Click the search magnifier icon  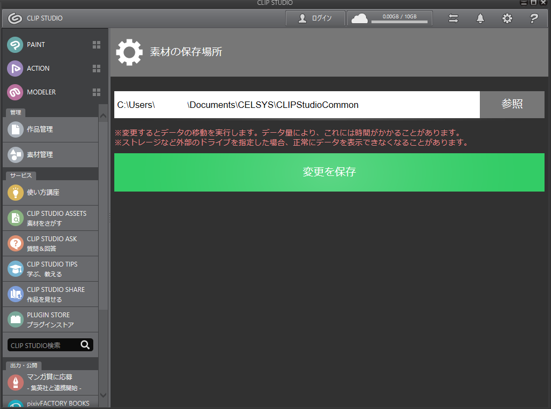(x=85, y=345)
